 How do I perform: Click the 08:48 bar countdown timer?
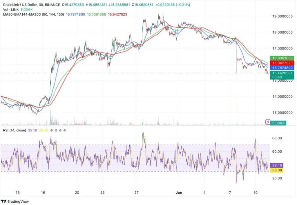(277, 77)
